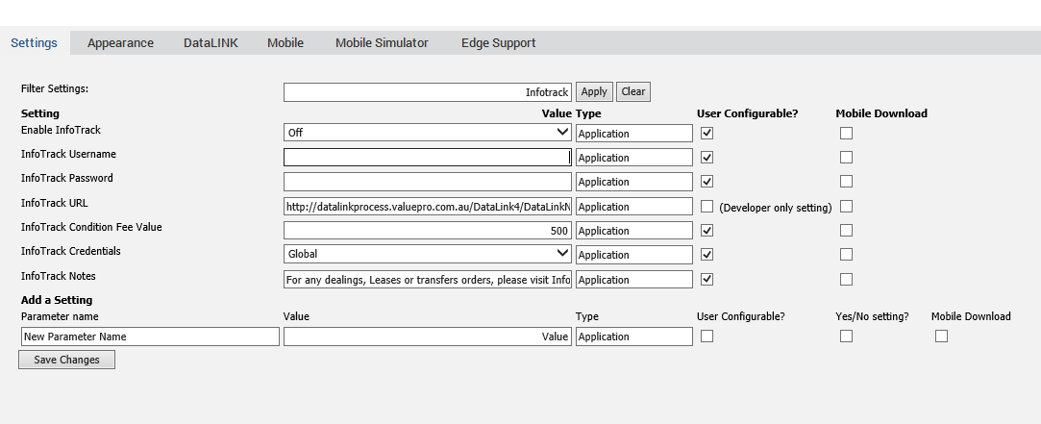Check Mobile Download for InfoTrack Notes
This screenshot has height=424, width=1041.
point(846,280)
